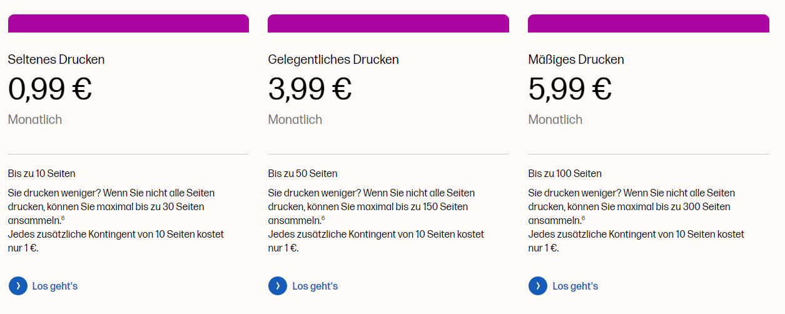Click the purple banner above Seltenes Drucken
The width and height of the screenshot is (785, 314).
coord(128,24)
